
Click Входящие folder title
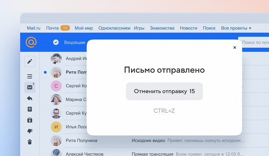click(x=74, y=42)
